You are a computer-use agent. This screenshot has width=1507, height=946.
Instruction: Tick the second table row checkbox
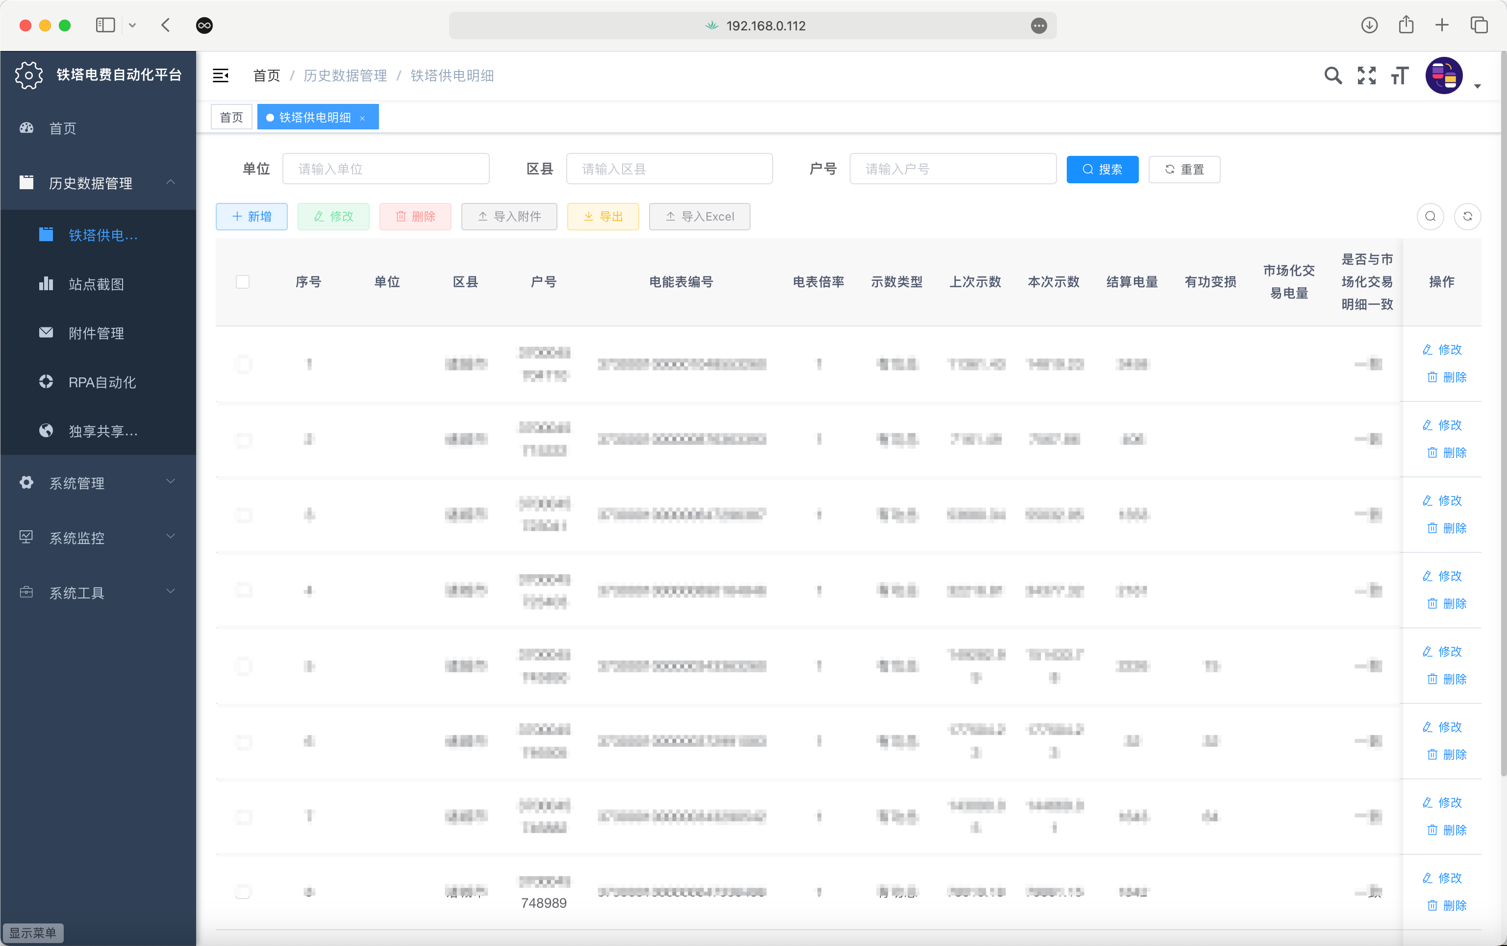pyautogui.click(x=243, y=440)
